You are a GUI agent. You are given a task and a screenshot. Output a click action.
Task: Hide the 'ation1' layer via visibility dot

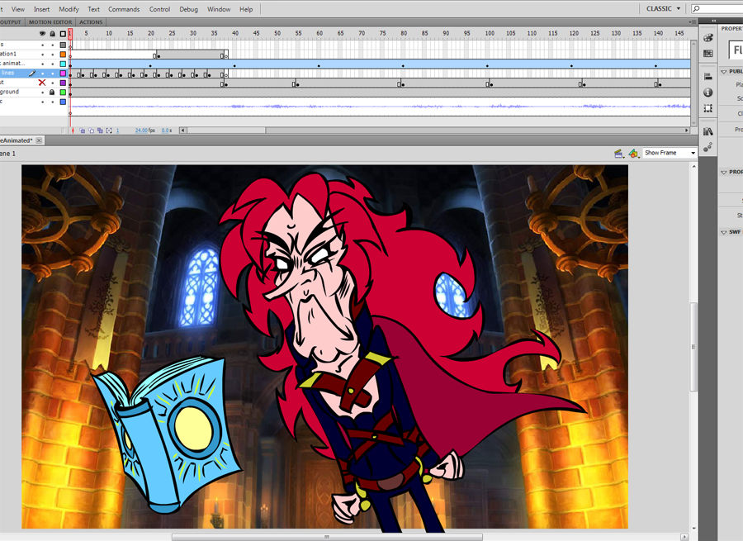coord(43,54)
